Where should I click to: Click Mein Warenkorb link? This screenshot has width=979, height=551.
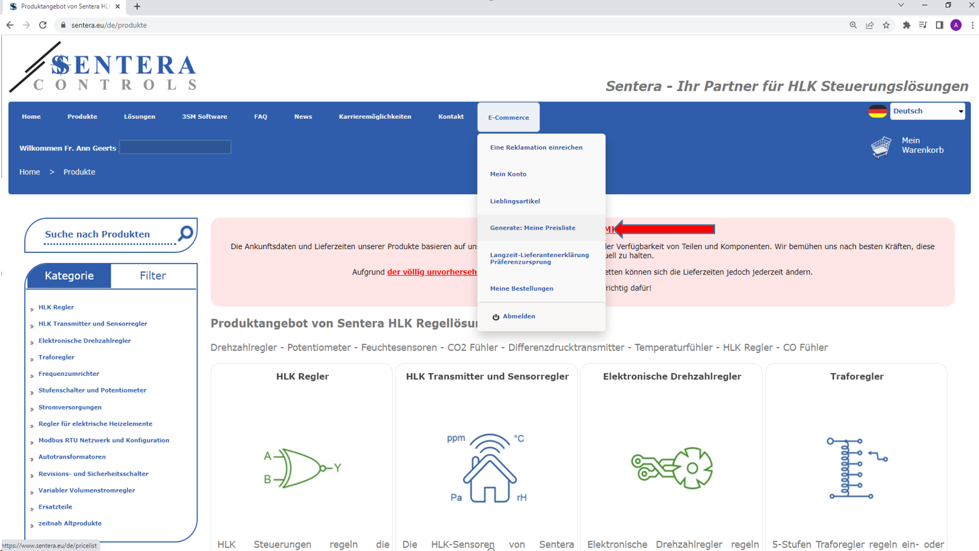click(922, 145)
